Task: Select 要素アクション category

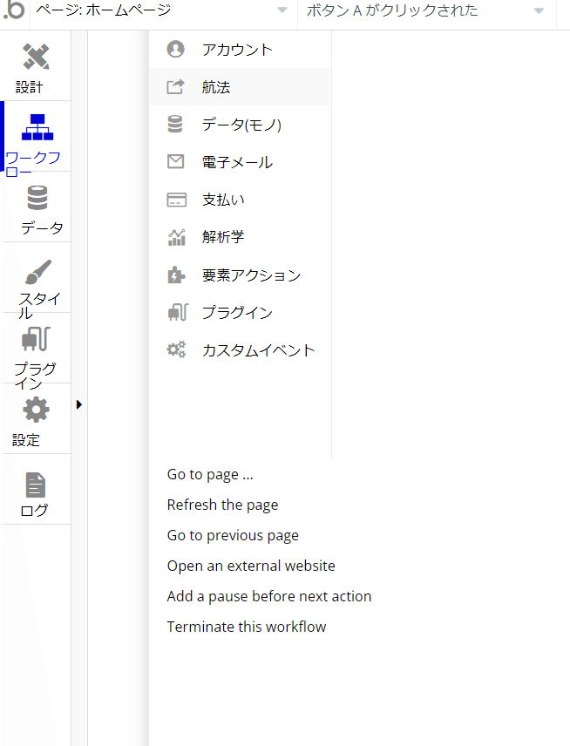Action: [241, 275]
